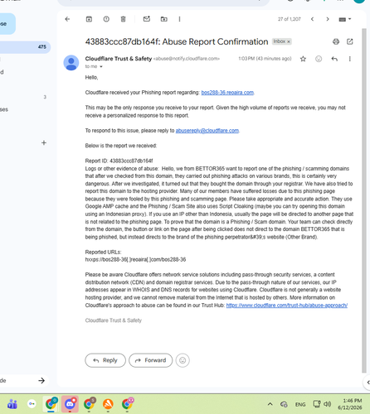370x414 pixels.
Task: Click the sender's avatar picture
Action: 71,63
